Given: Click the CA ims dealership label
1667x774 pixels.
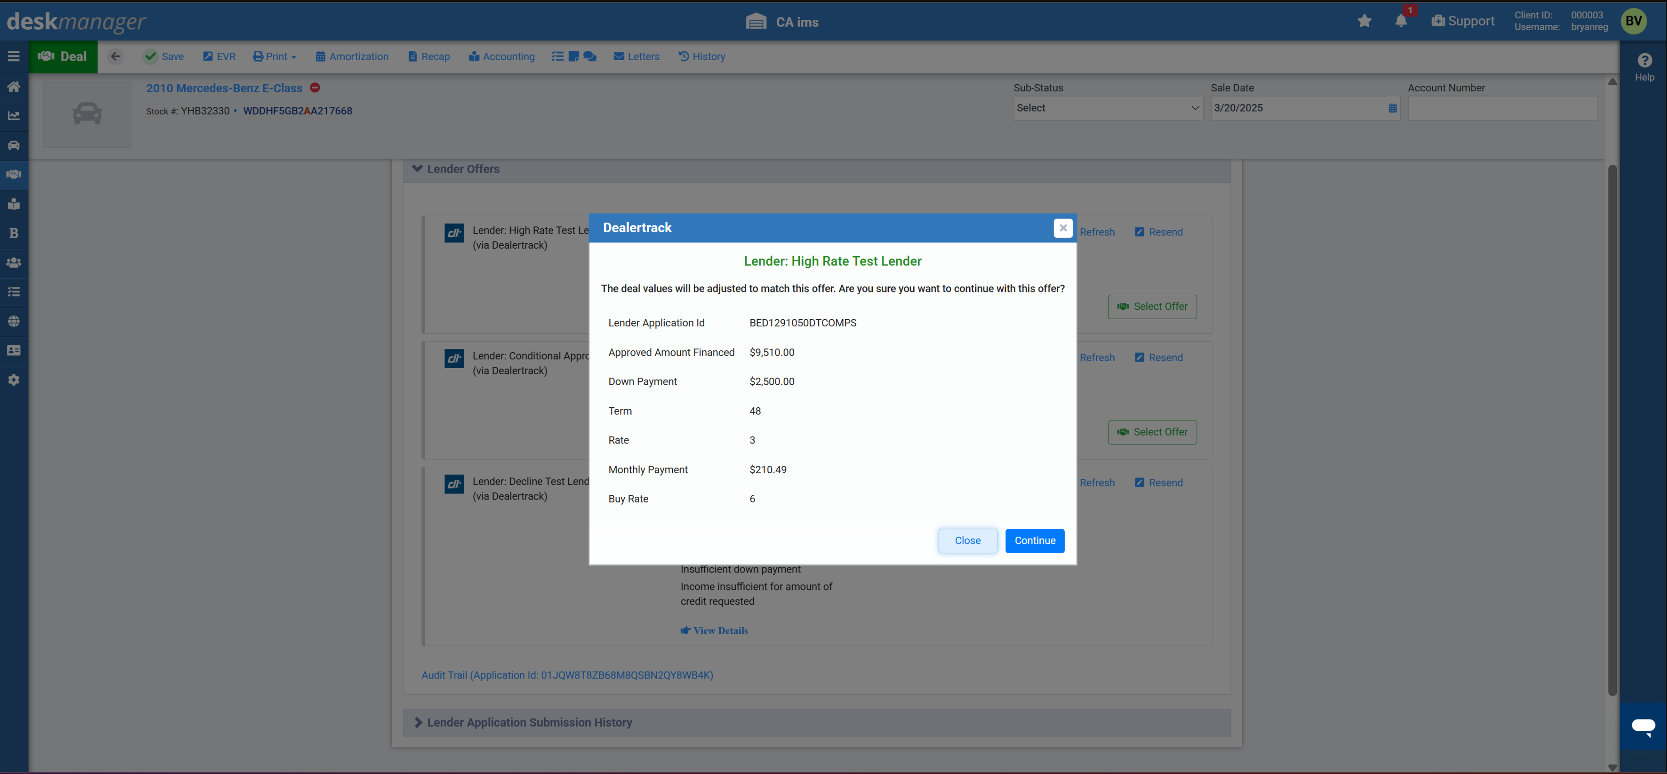Looking at the screenshot, I should (x=782, y=22).
